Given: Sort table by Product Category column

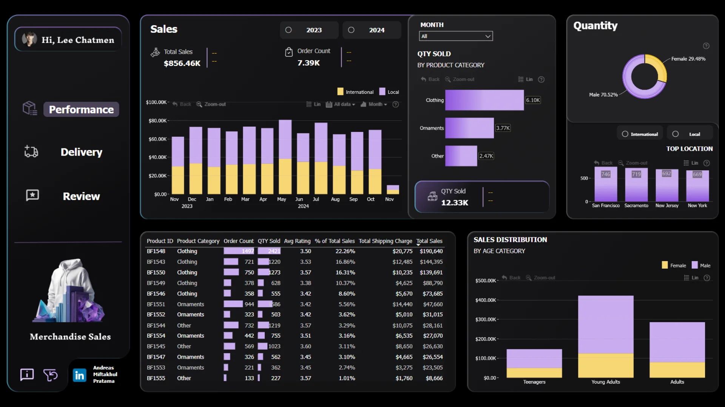Looking at the screenshot, I should (x=198, y=241).
